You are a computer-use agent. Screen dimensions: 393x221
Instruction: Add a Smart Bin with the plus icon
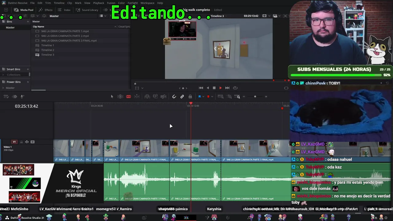[x=28, y=69]
